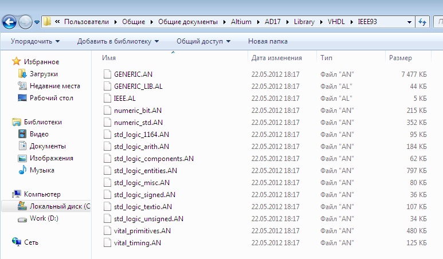Open the recent locations dropdown arrow

[x=37, y=22]
